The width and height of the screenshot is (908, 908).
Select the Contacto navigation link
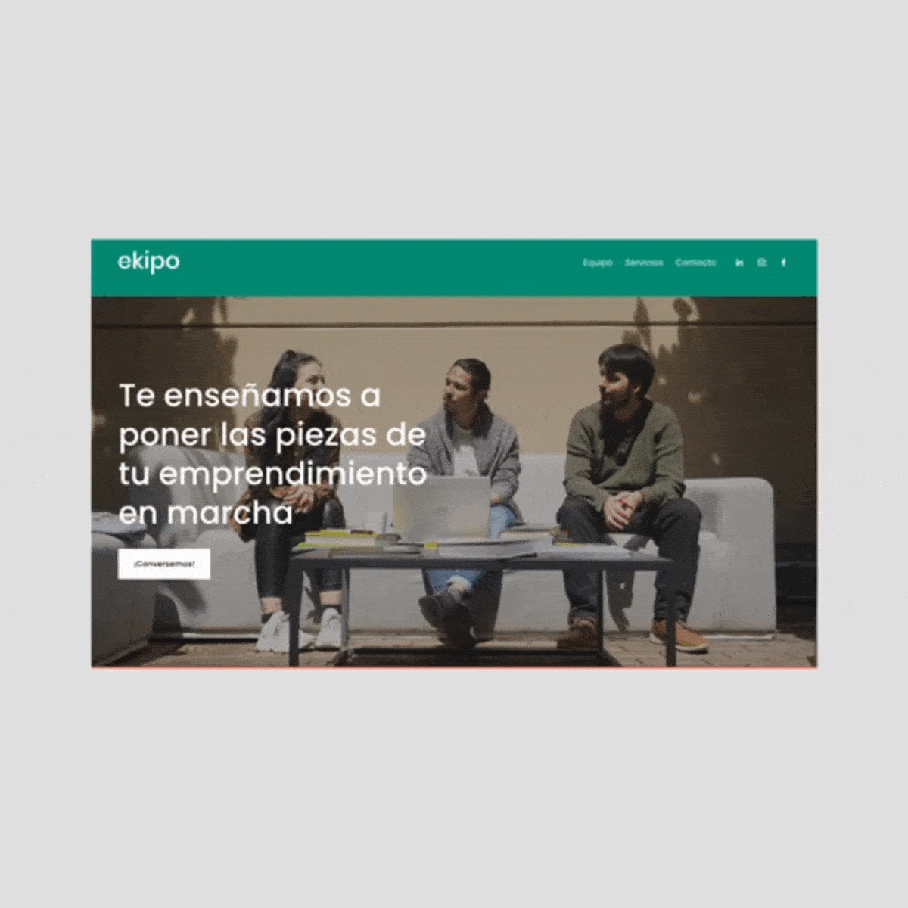[695, 263]
